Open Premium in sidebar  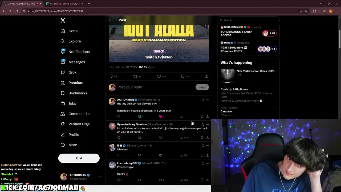point(72,83)
